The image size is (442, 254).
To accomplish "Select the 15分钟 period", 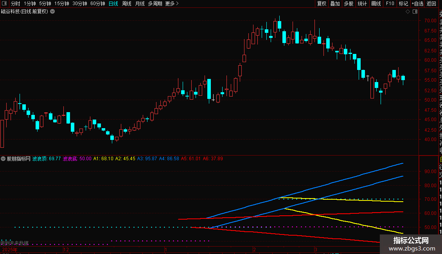I will (x=62, y=4).
